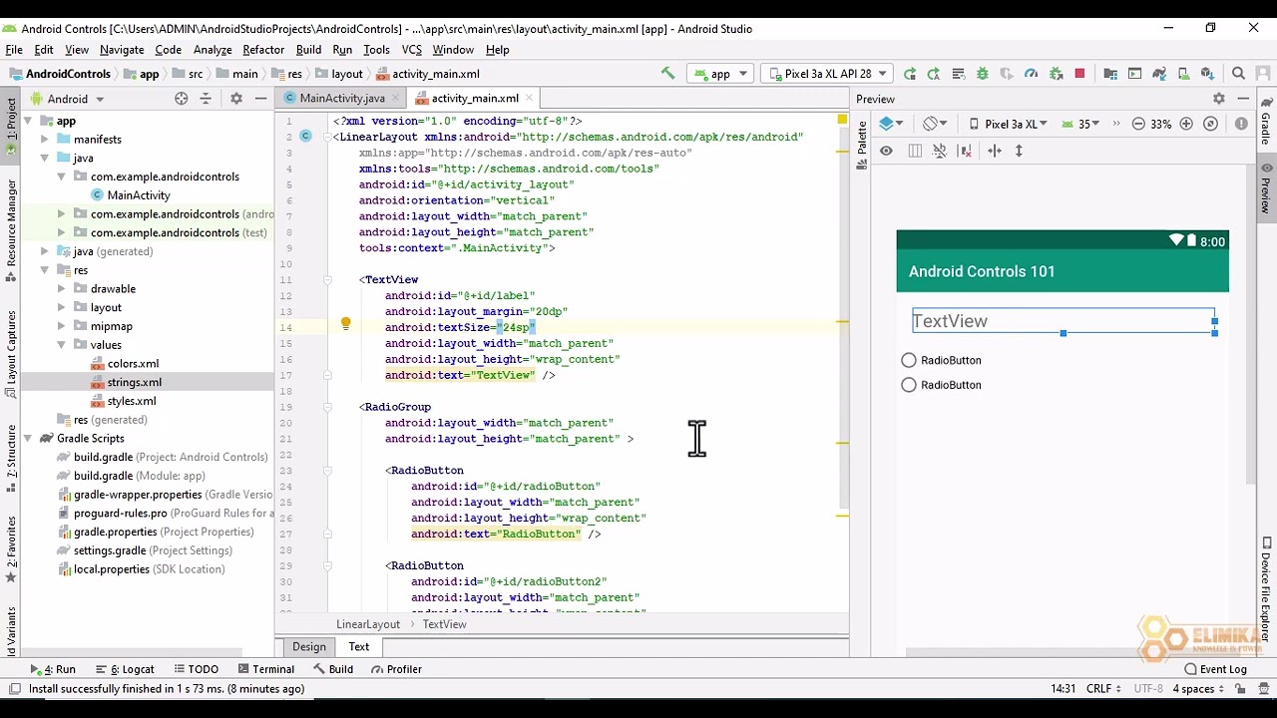This screenshot has width=1277, height=718.
Task: Open the File menu
Action: coord(13,50)
